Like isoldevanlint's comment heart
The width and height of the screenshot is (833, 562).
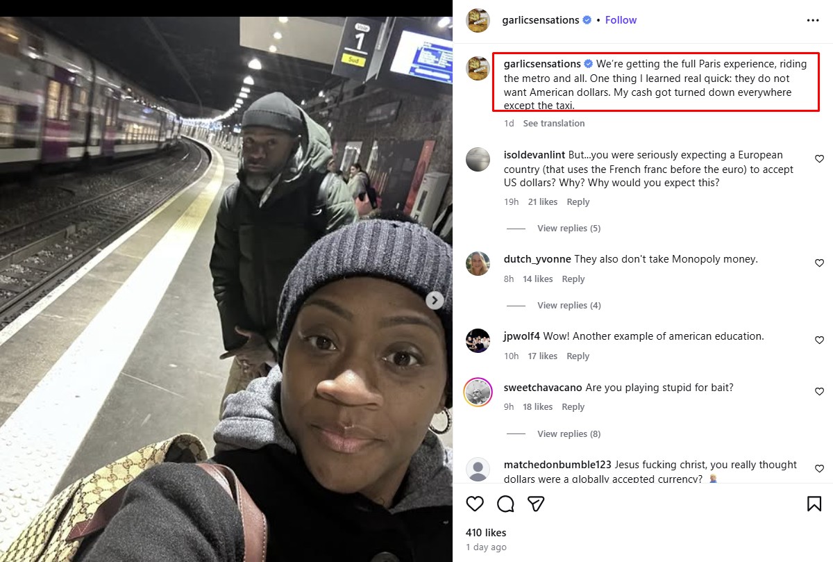point(819,159)
